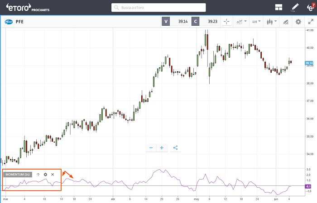Screen dimensions: 317x203
Task: Move the Momentum panel up with arrow
Action: click(38, 175)
